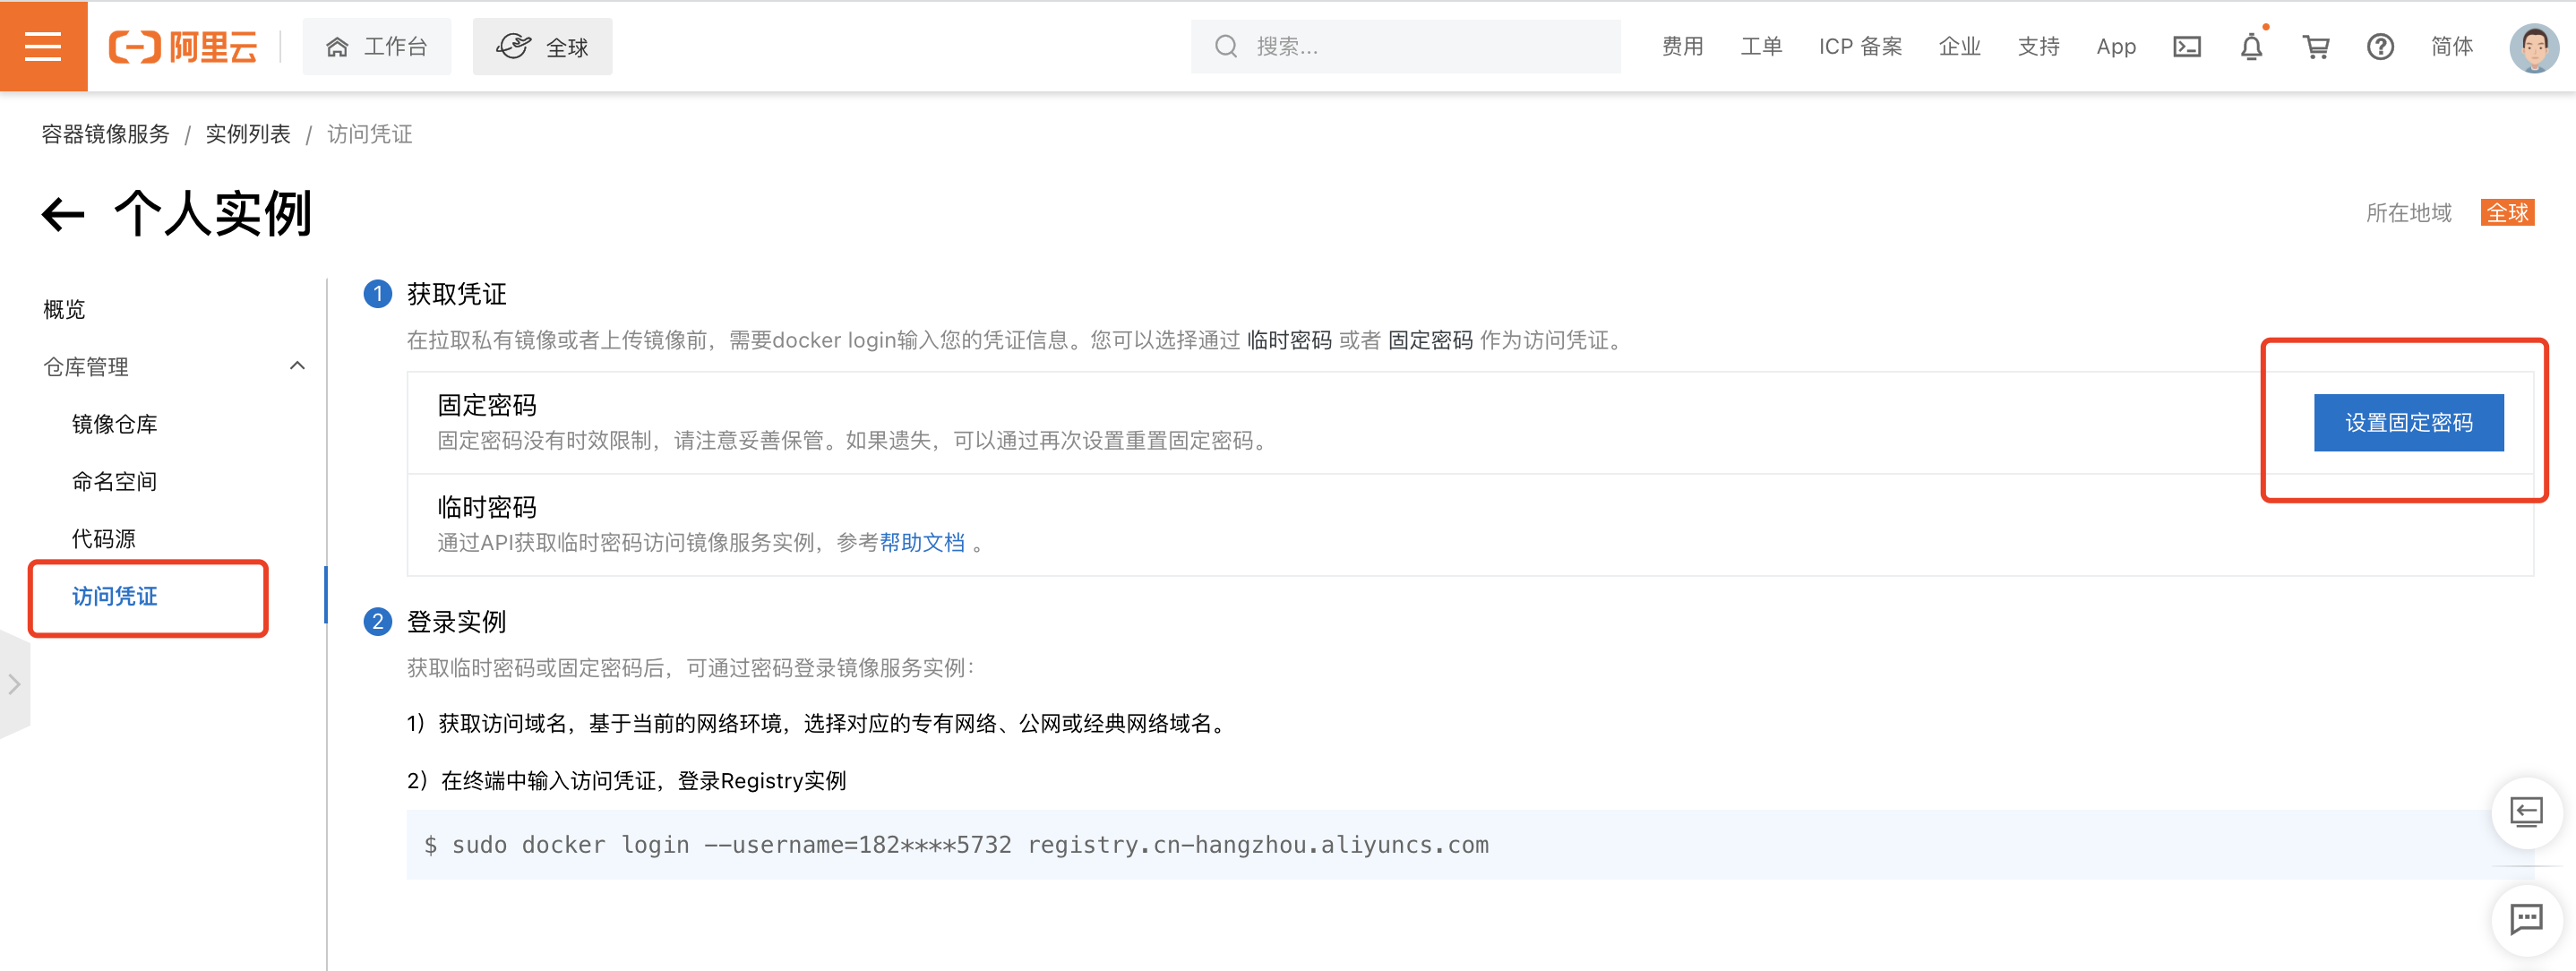This screenshot has width=2576, height=971.
Task: Open the hamburger main menu
Action: coord(43,46)
